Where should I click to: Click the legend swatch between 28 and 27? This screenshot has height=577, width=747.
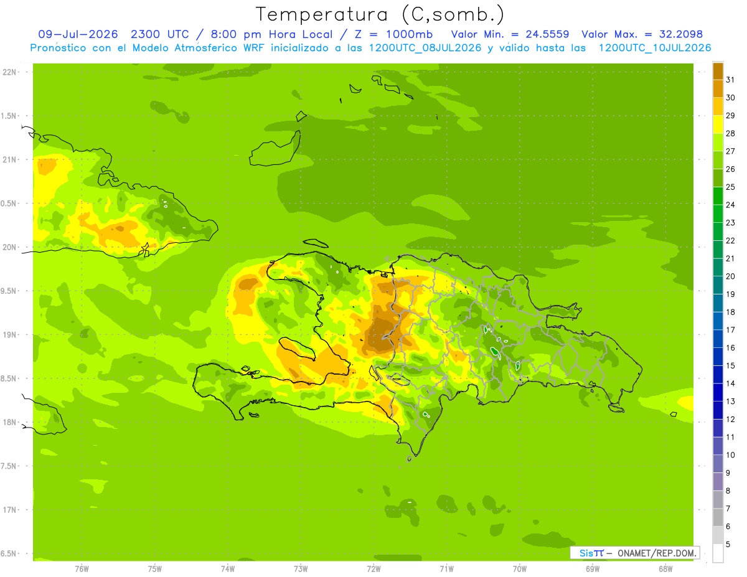click(718, 143)
